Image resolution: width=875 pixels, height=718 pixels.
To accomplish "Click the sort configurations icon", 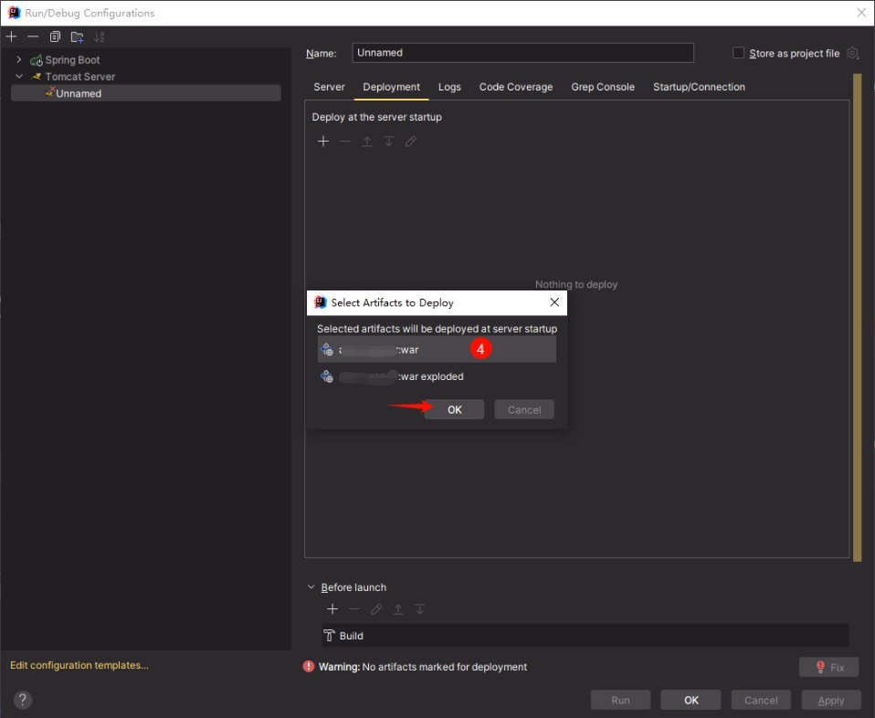I will click(99, 37).
